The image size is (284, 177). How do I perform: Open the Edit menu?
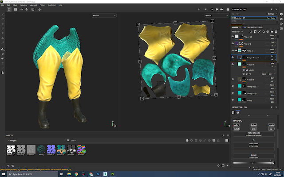[x=8, y=5]
